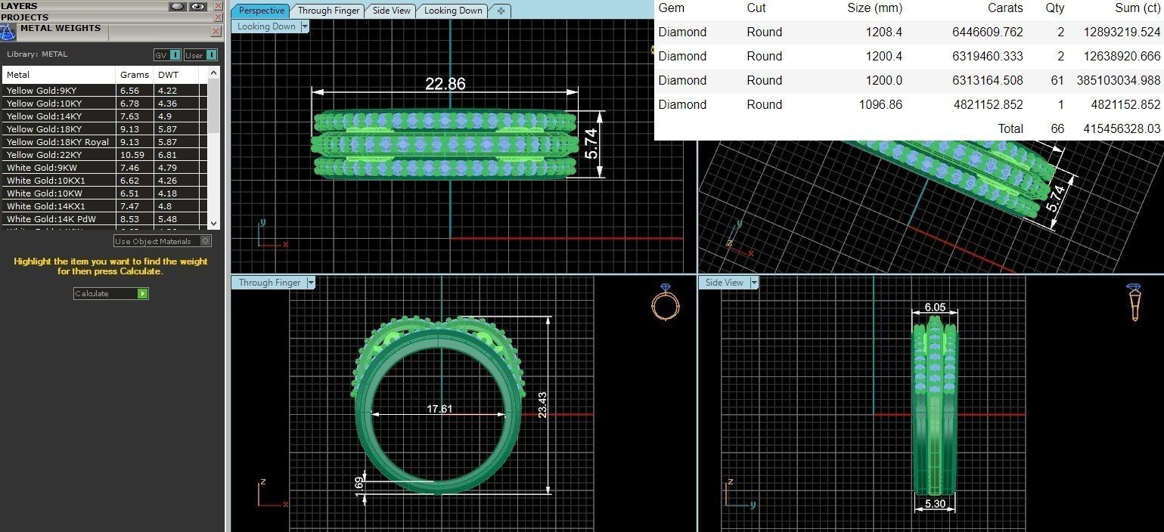
Task: Click the 6.05 width dimension in Side View
Action: [x=935, y=308]
